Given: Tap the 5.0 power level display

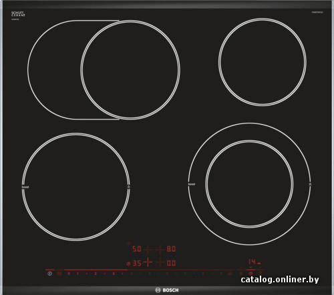Looking at the screenshot, I should tap(137, 249).
